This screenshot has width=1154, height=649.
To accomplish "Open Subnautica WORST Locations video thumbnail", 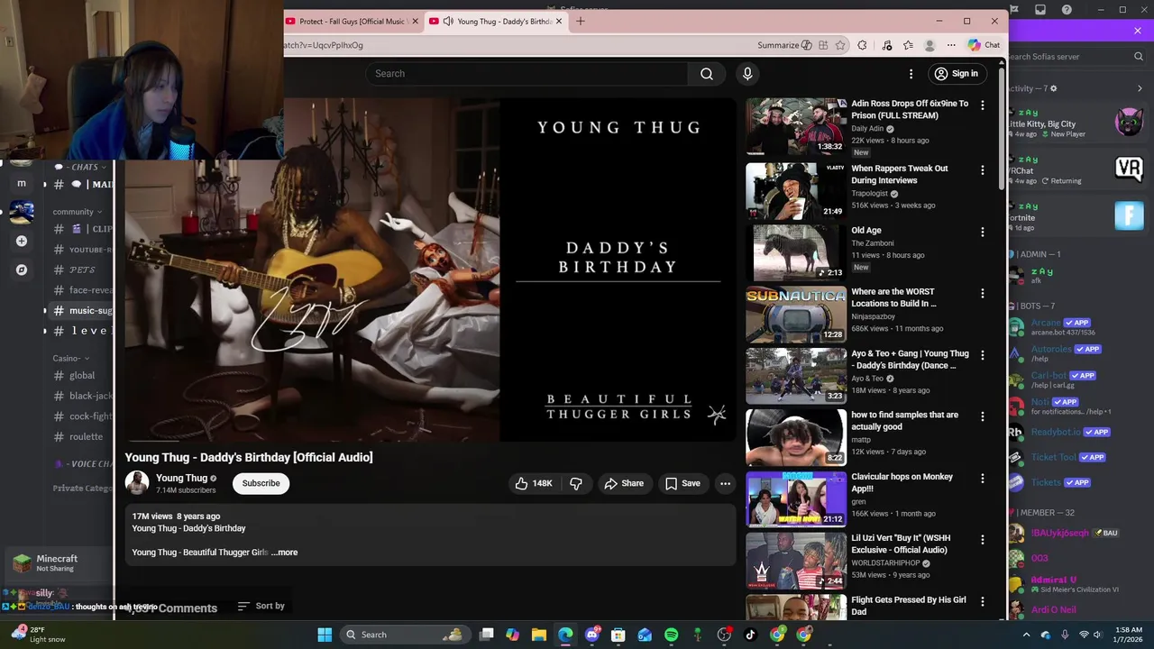I will 796,315.
